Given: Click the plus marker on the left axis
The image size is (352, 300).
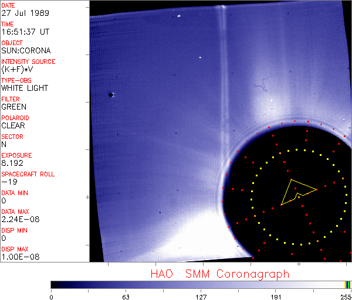Looking at the screenshot, I should [x=87, y=197].
